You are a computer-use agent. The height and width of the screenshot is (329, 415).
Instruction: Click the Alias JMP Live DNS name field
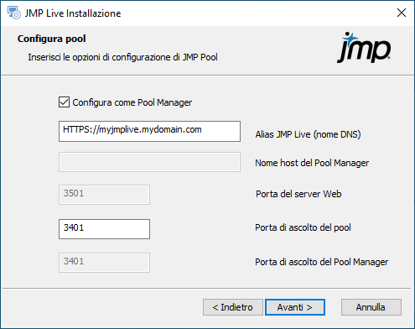149,131
